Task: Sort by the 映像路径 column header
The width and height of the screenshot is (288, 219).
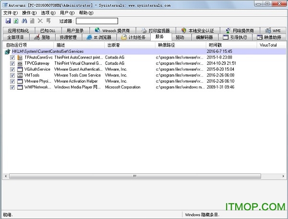Action: pos(181,45)
